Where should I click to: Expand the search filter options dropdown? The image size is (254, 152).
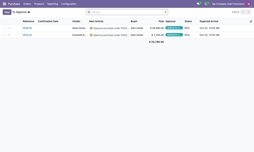[x=165, y=12]
